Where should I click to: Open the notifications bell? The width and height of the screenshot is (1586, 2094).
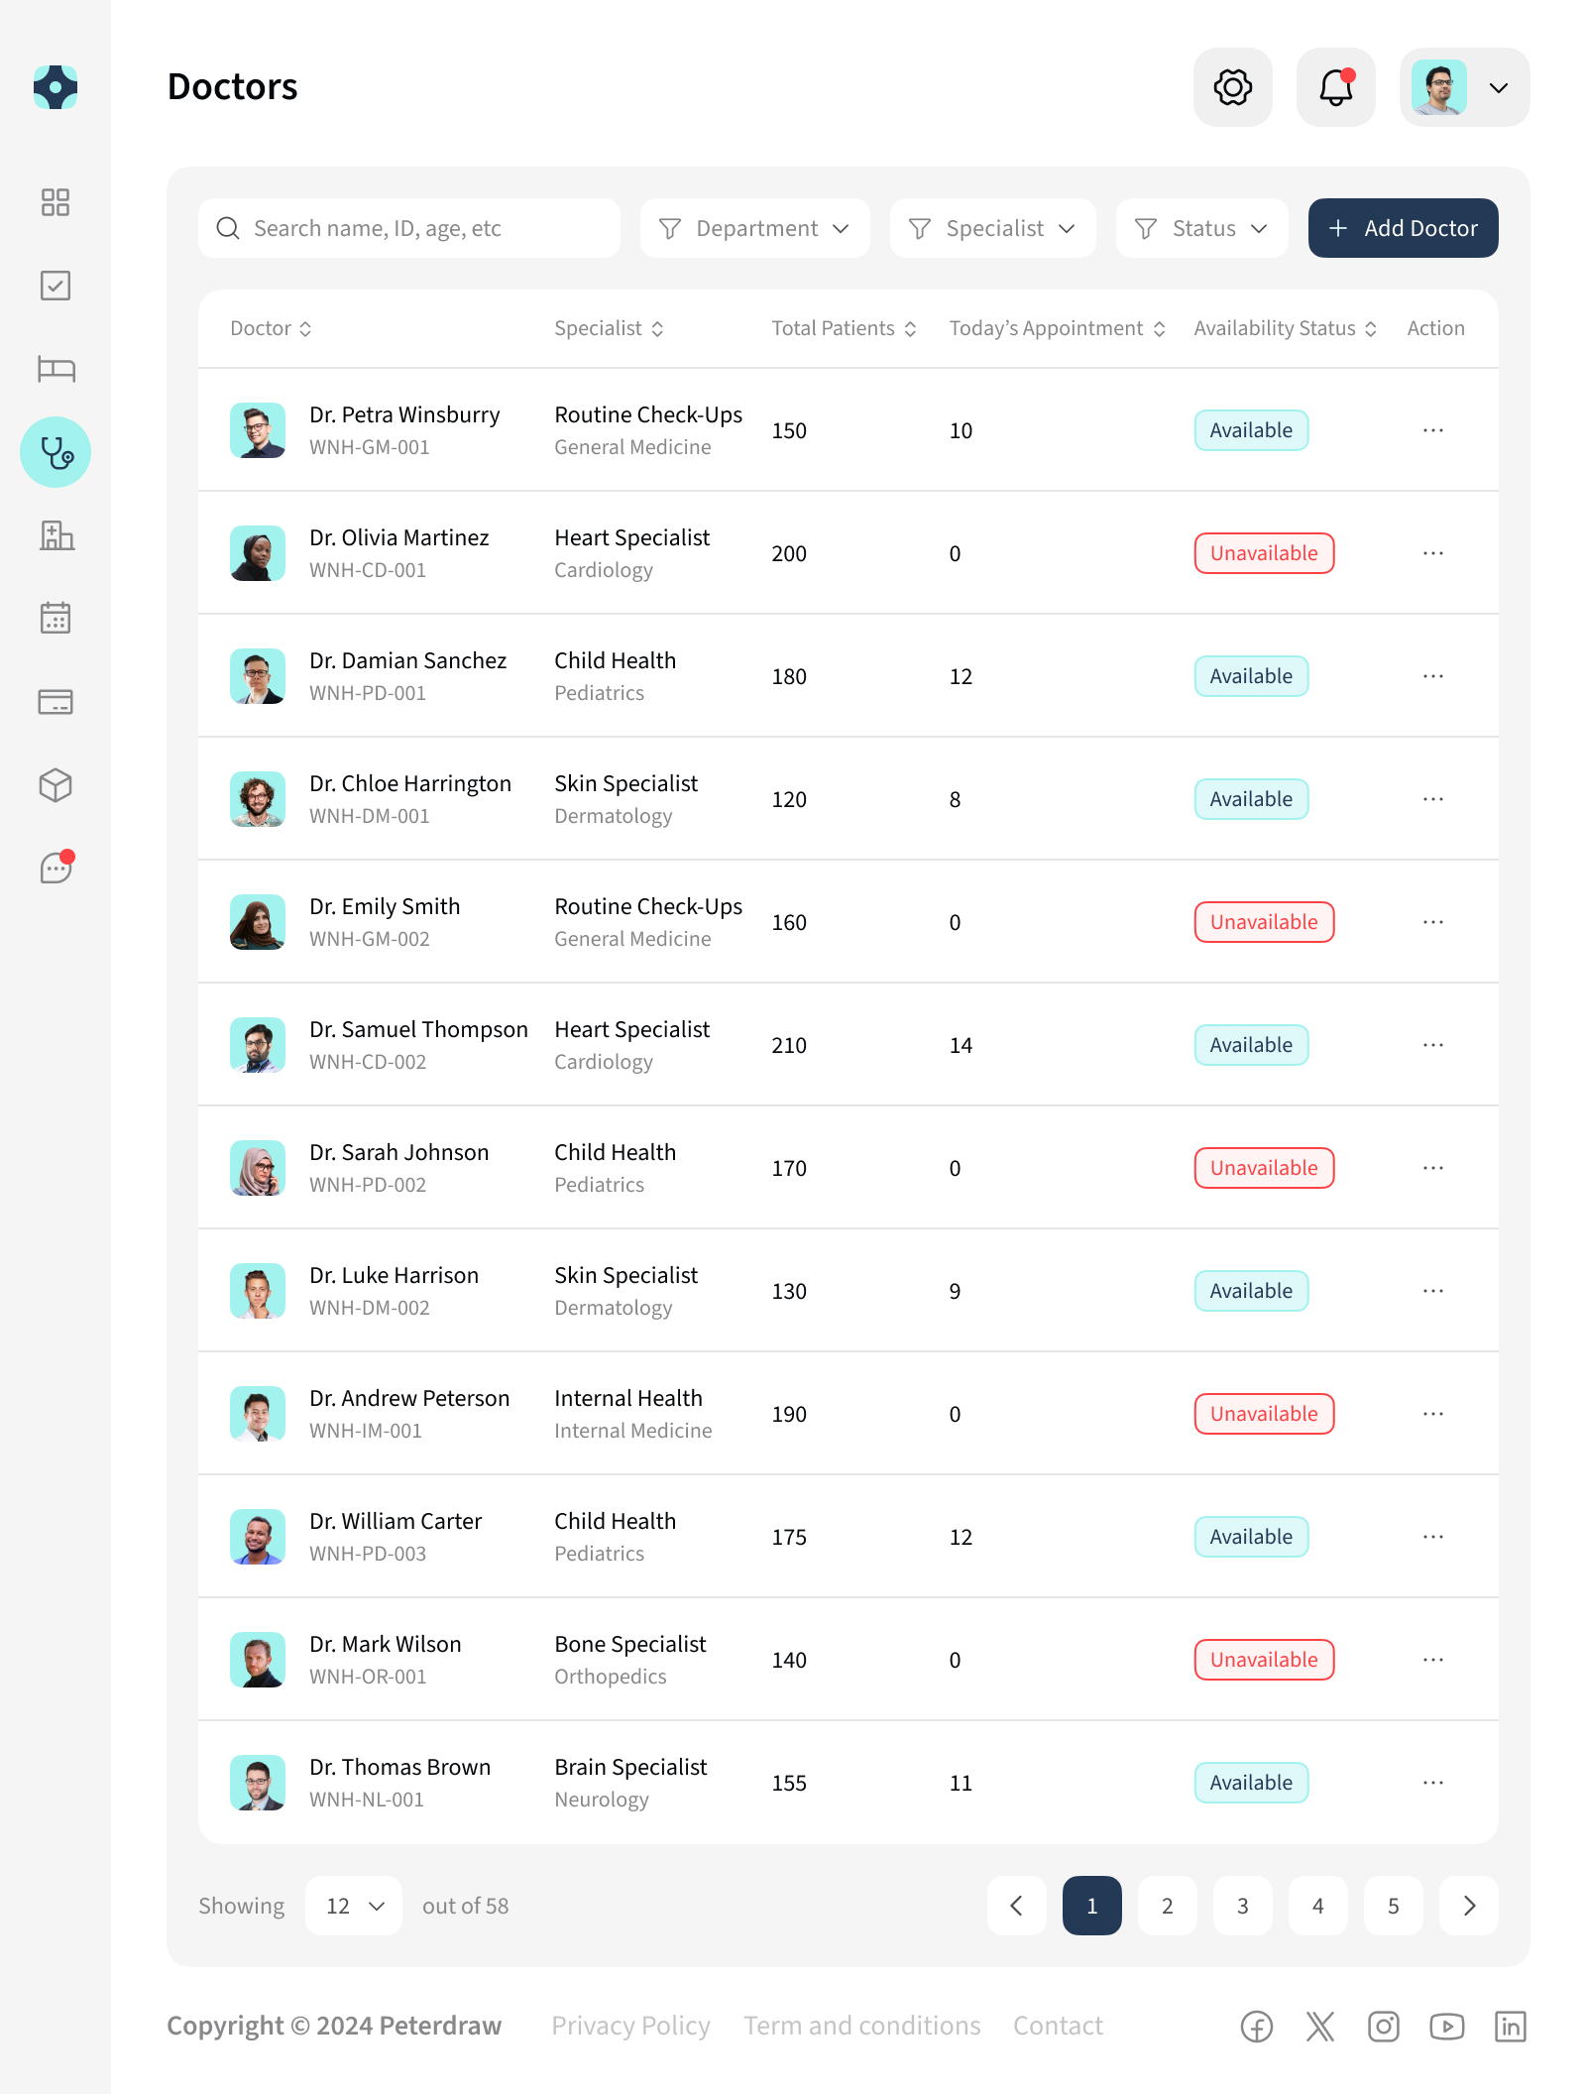(1334, 87)
